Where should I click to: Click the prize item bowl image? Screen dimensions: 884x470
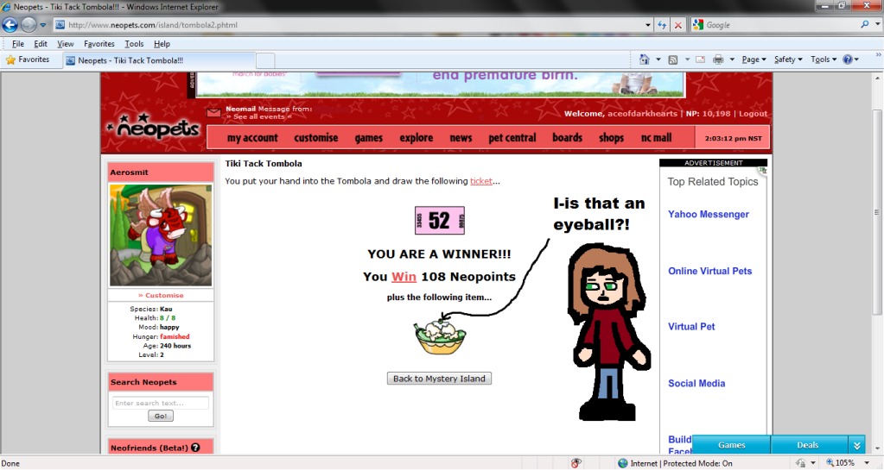[x=441, y=336]
